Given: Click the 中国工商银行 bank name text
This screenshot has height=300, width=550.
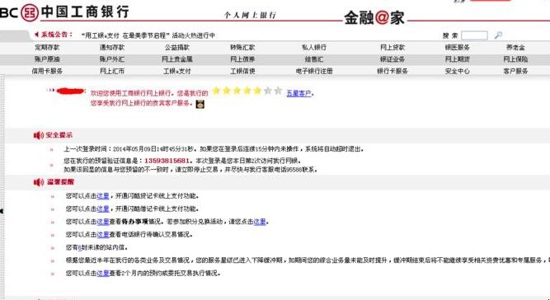Looking at the screenshot, I should [85, 12].
